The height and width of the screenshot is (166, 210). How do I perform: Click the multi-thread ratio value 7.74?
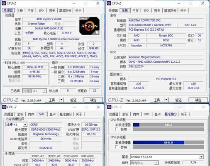tap(193, 163)
